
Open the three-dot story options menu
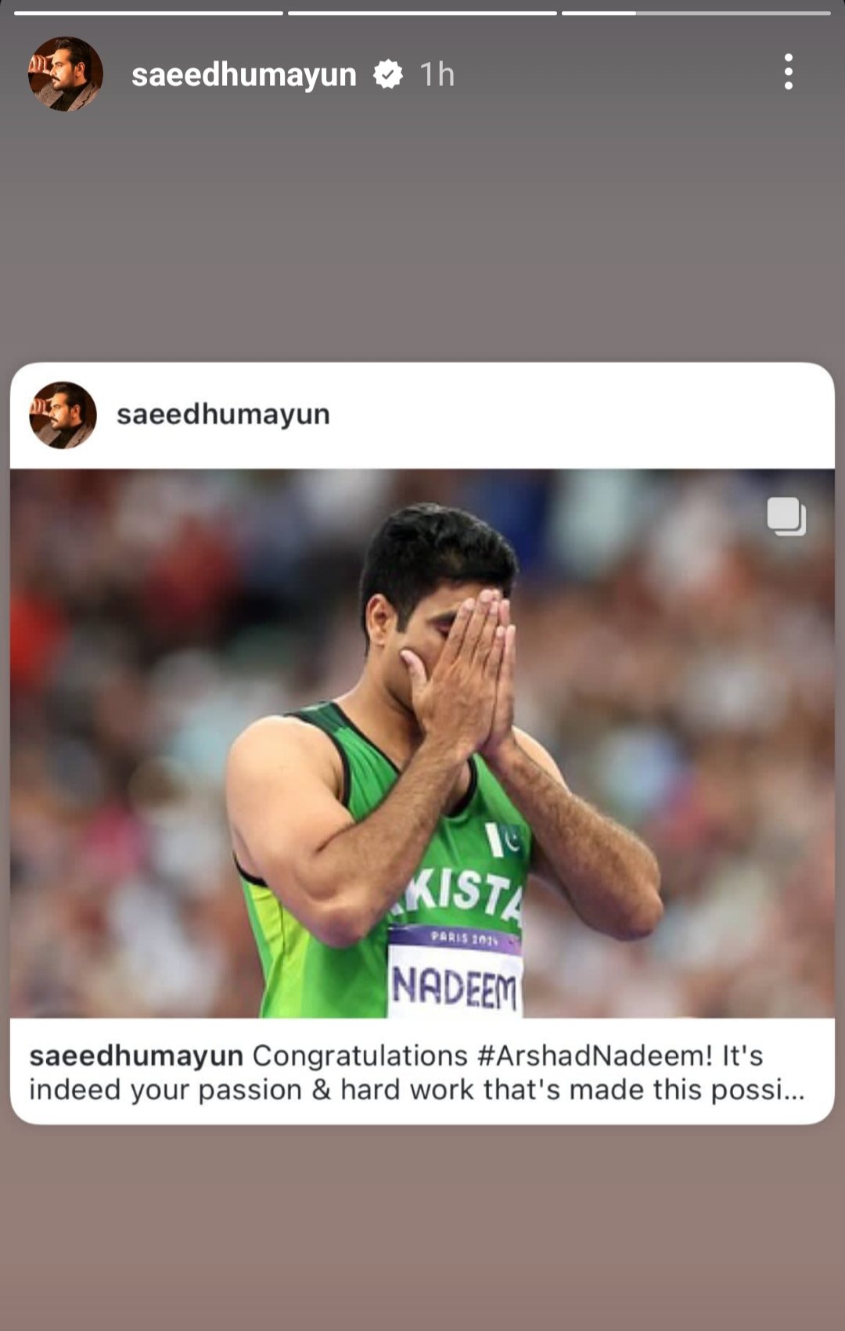tap(788, 72)
